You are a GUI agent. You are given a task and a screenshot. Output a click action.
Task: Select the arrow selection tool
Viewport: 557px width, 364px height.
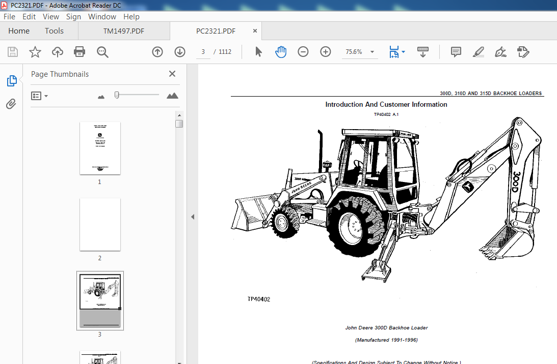pyautogui.click(x=258, y=52)
